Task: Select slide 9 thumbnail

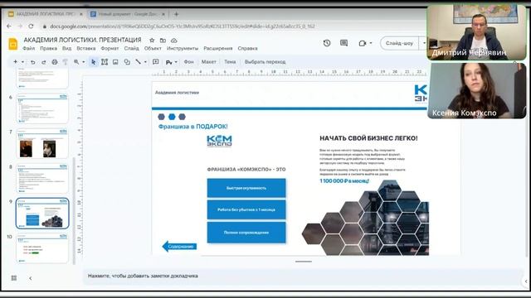Action: pyautogui.click(x=42, y=214)
